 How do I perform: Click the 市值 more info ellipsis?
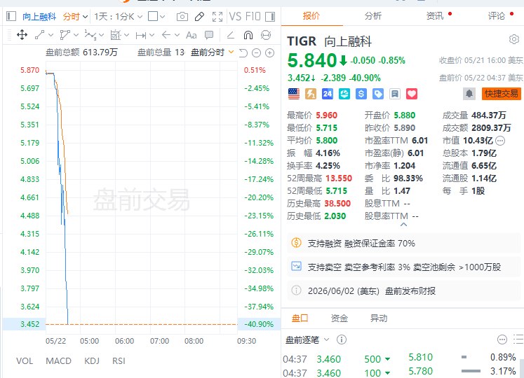tap(500, 141)
